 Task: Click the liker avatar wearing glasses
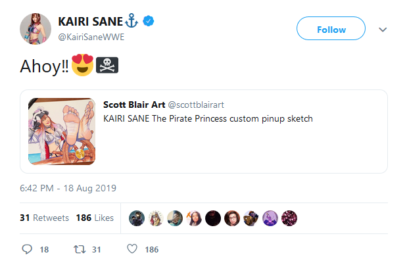tap(232, 218)
